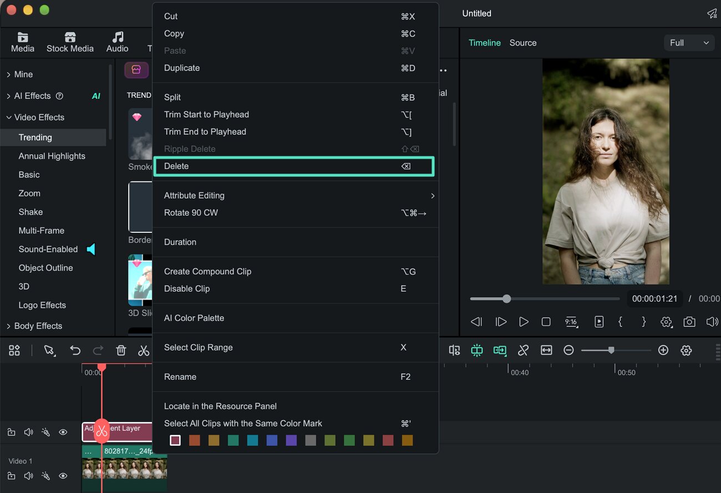The width and height of the screenshot is (721, 493).
Task: Open the Full preview quality dropdown
Action: [x=689, y=43]
